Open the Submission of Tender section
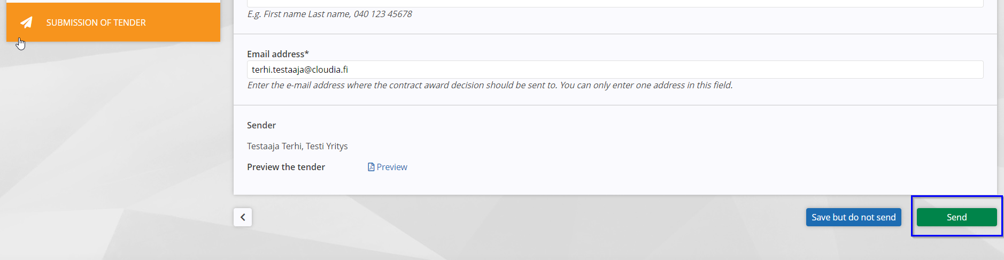 (x=96, y=22)
